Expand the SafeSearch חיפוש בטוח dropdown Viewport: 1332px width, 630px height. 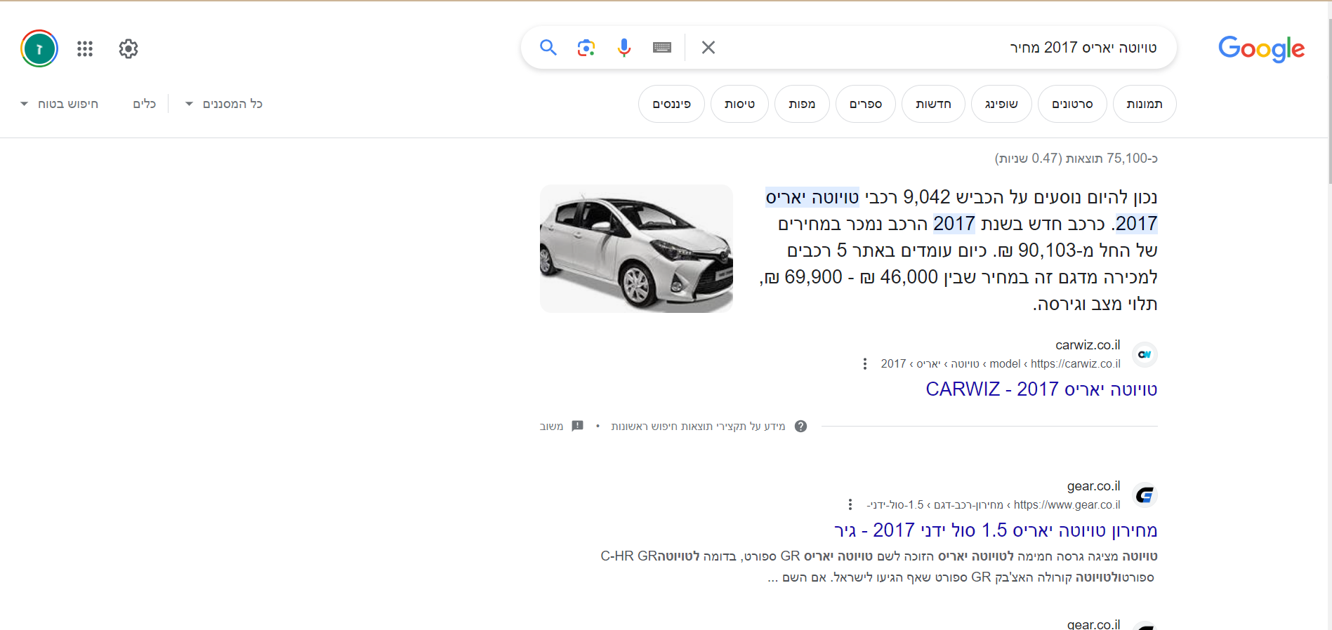tap(60, 104)
